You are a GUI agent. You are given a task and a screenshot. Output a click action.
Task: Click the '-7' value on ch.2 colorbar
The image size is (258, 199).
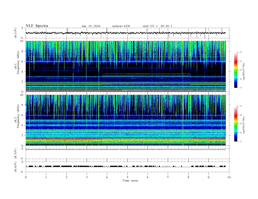pos(240,141)
